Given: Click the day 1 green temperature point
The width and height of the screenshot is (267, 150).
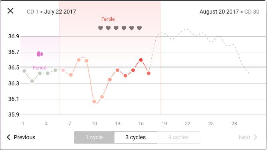Looking at the screenshot, I should coord(24,71).
